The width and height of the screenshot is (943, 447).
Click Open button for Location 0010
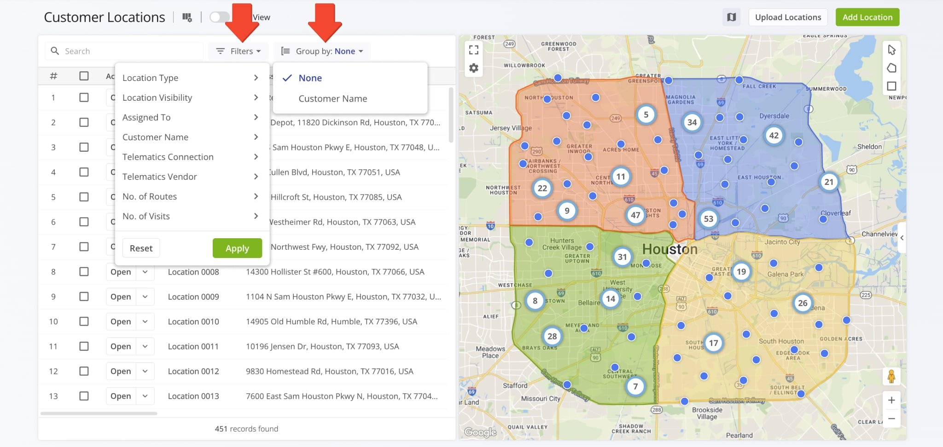[x=121, y=321]
